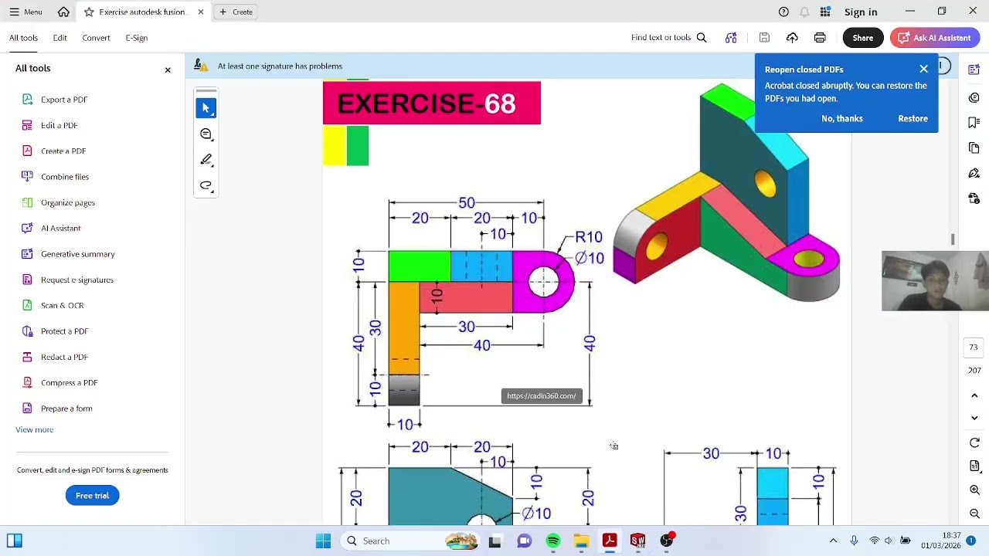This screenshot has height=556, width=989.
Task: Click the Free trial button
Action: pos(92,496)
